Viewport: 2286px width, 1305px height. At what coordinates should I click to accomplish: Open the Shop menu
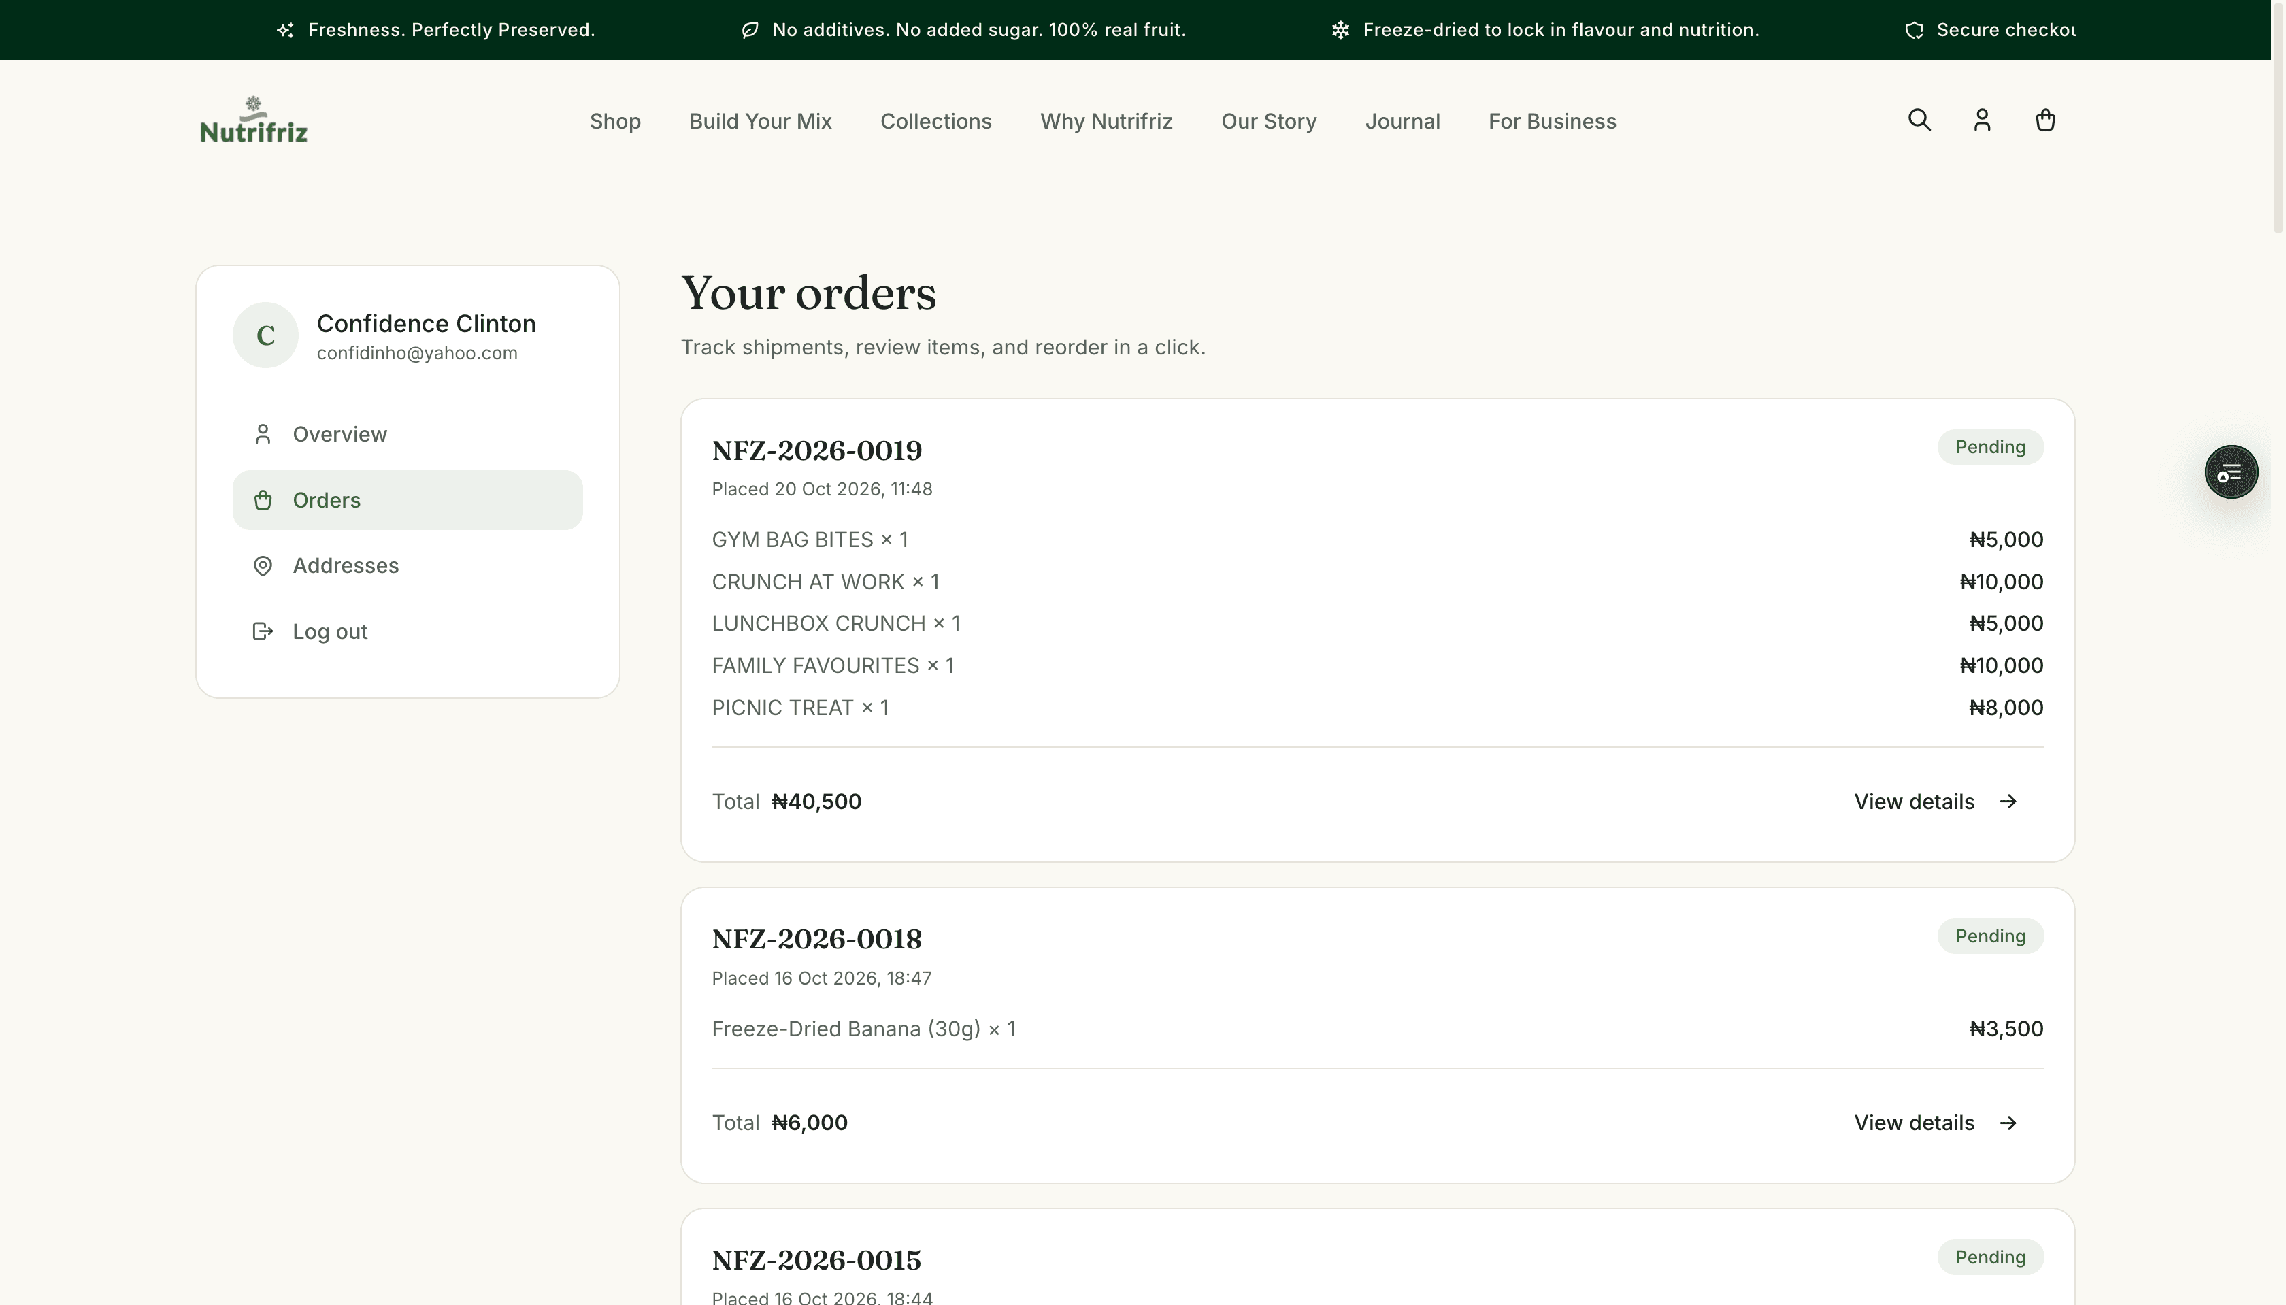click(615, 121)
